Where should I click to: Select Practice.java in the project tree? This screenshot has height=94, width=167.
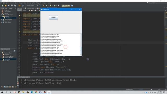tap(9, 18)
